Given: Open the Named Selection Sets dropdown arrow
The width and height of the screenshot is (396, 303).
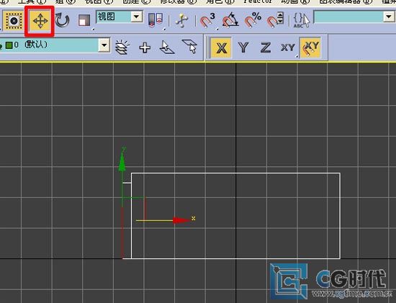Looking at the screenshot, I should click(x=389, y=17).
